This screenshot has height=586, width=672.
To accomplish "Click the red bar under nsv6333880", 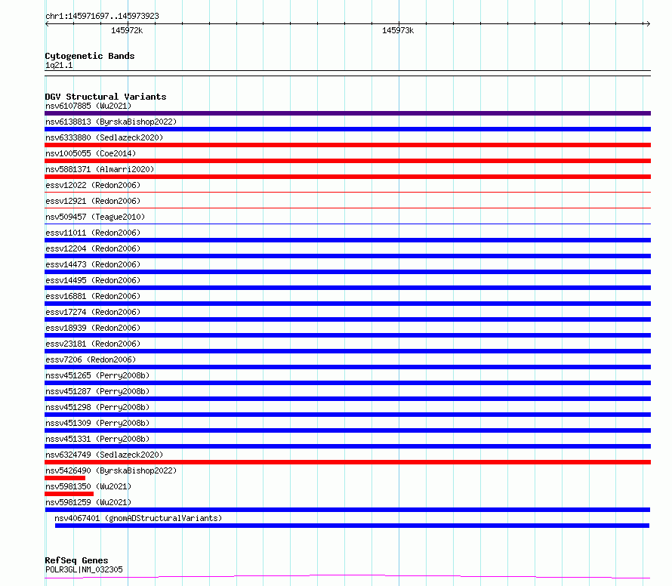I will (347, 145).
